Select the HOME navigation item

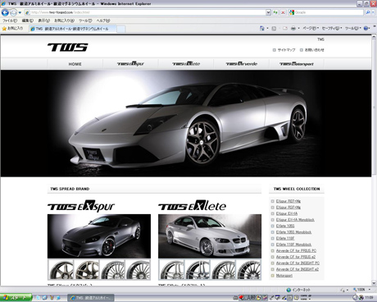75,64
